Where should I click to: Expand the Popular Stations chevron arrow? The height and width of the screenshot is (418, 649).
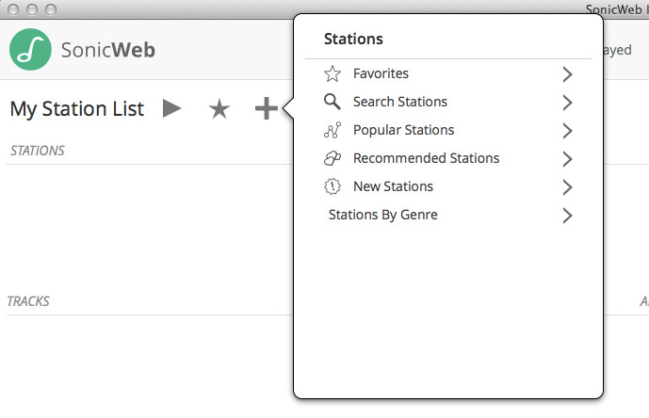567,130
